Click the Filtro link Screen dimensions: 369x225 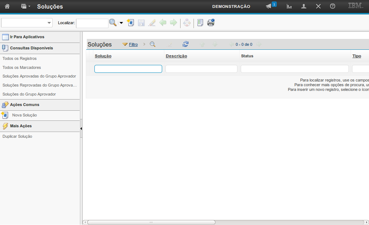click(133, 45)
